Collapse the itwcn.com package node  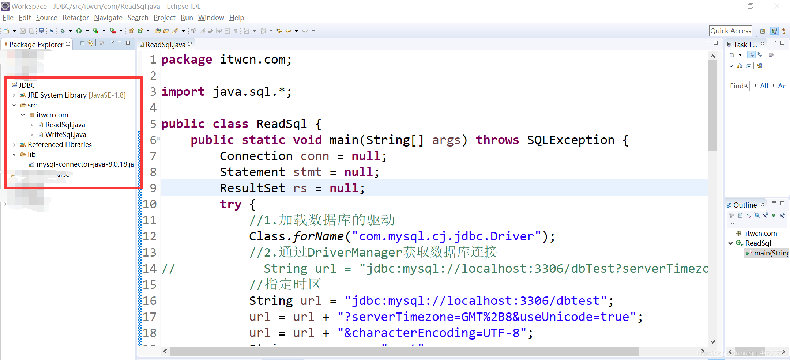click(x=23, y=115)
